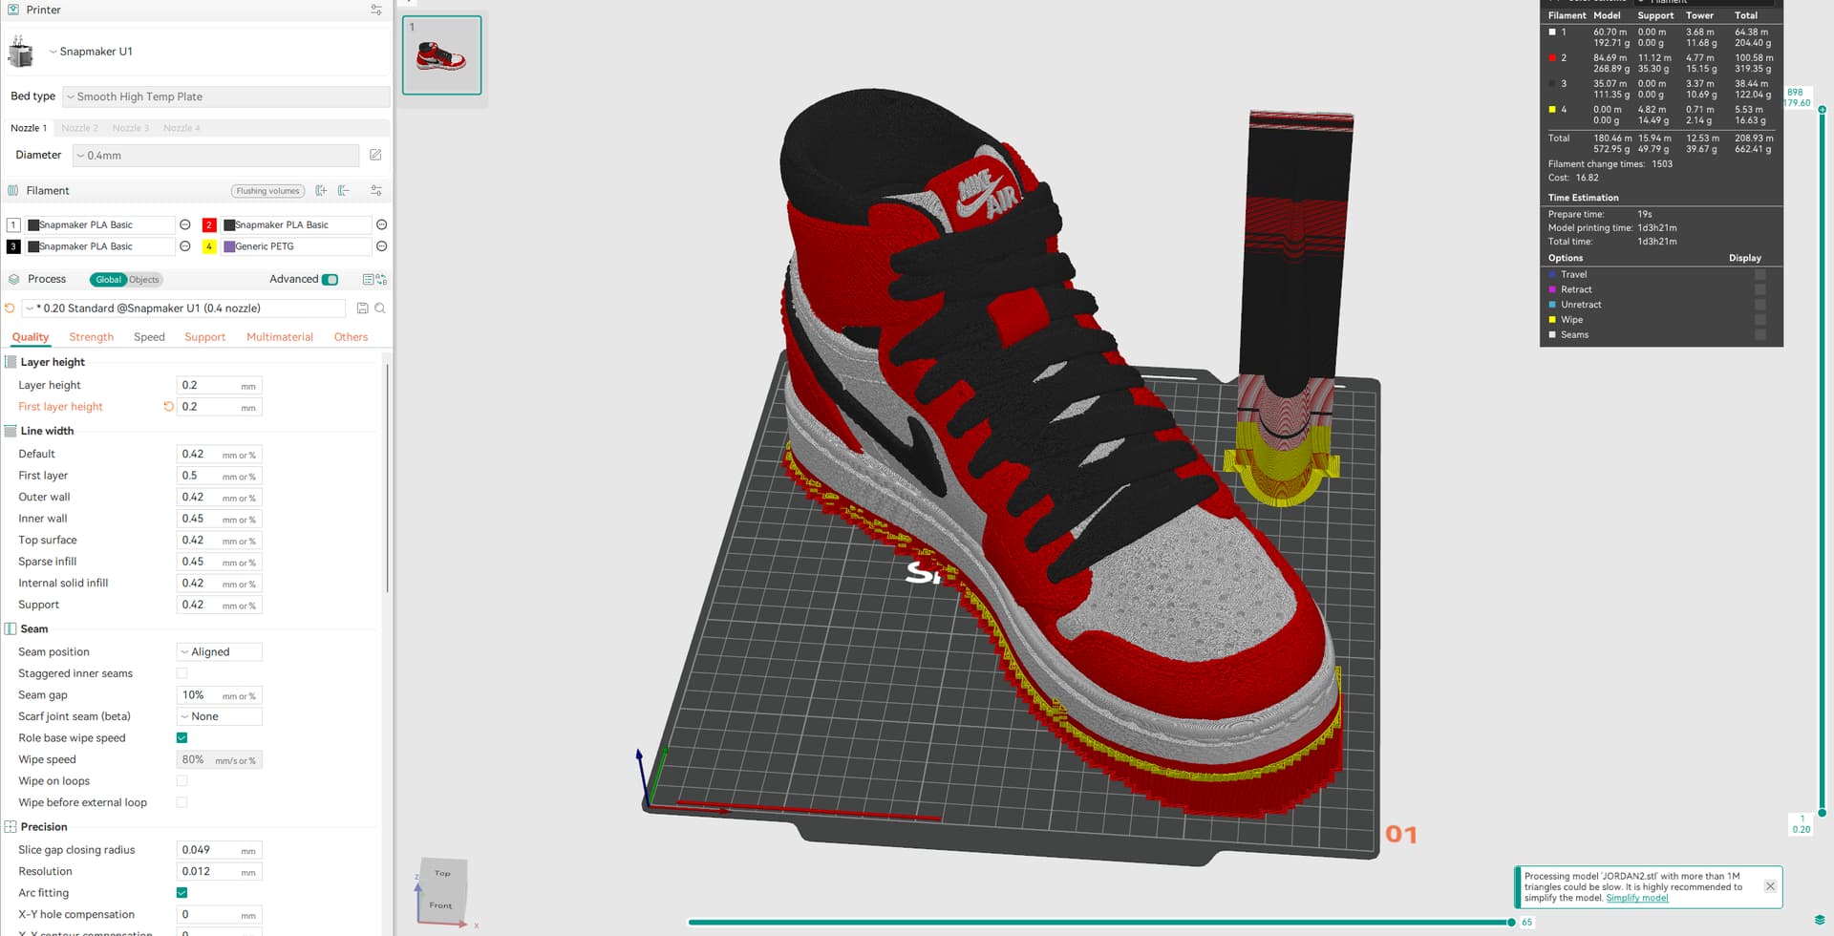Open the Snapmaker U1 printer dropdown

click(x=218, y=52)
